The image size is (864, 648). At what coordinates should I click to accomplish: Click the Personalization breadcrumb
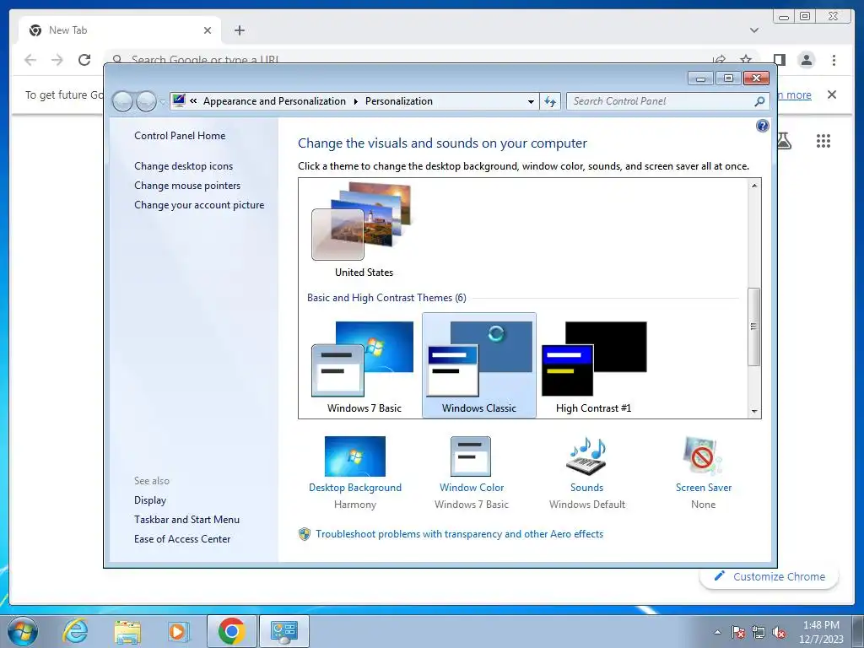399,101
